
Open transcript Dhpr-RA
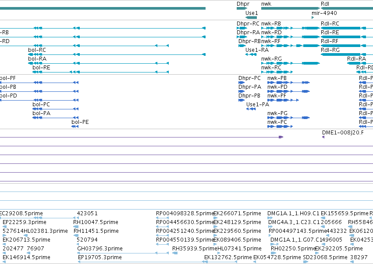248,33
